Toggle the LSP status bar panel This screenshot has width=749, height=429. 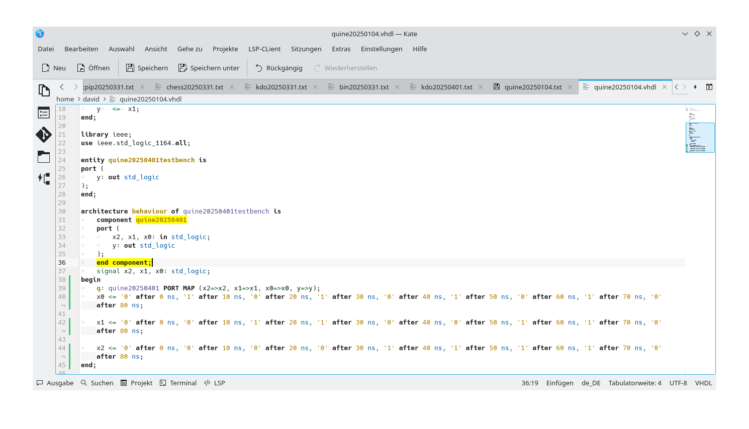[x=214, y=383]
